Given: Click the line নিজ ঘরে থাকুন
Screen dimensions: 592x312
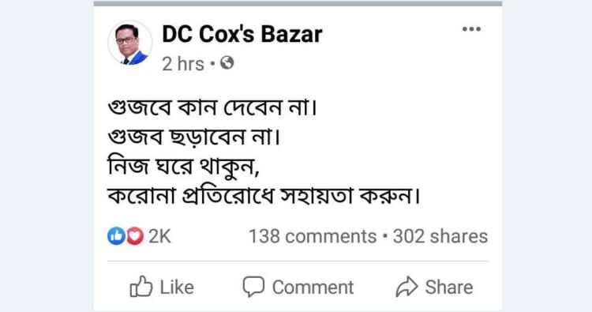Looking at the screenshot, I should 183,166.
